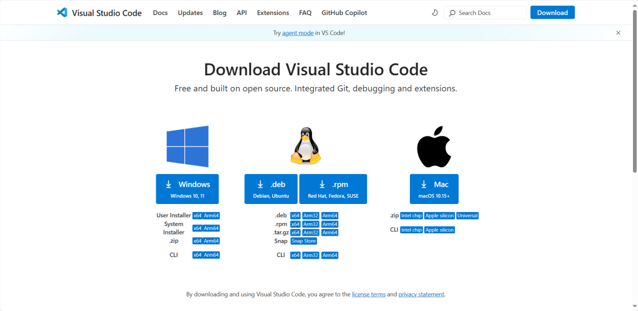
Task: Click the search magnifier icon
Action: [452, 13]
